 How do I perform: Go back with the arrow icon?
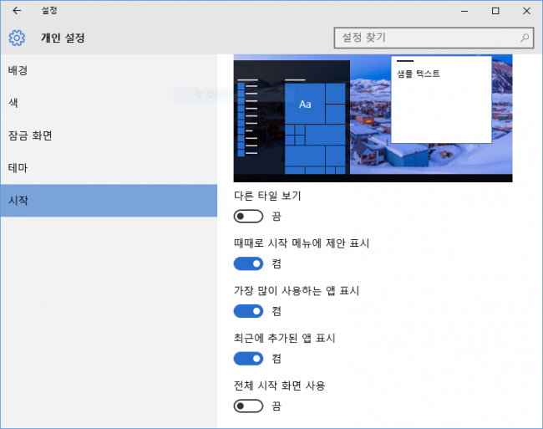click(x=17, y=11)
